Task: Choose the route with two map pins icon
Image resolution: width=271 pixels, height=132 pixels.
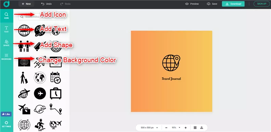Action: (x=56, y=109)
